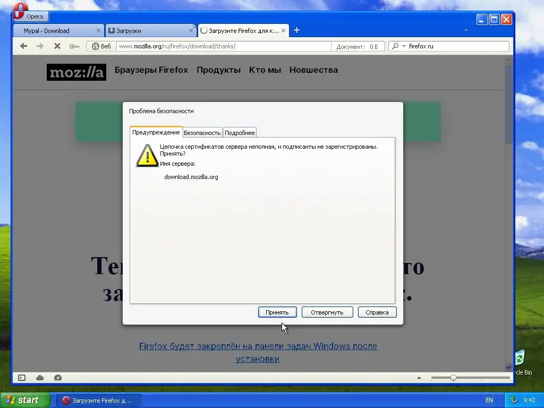Click the mozilla logo

point(76,72)
